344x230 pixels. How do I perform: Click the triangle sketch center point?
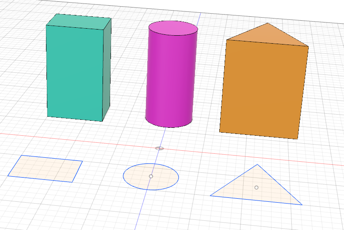click(256, 187)
